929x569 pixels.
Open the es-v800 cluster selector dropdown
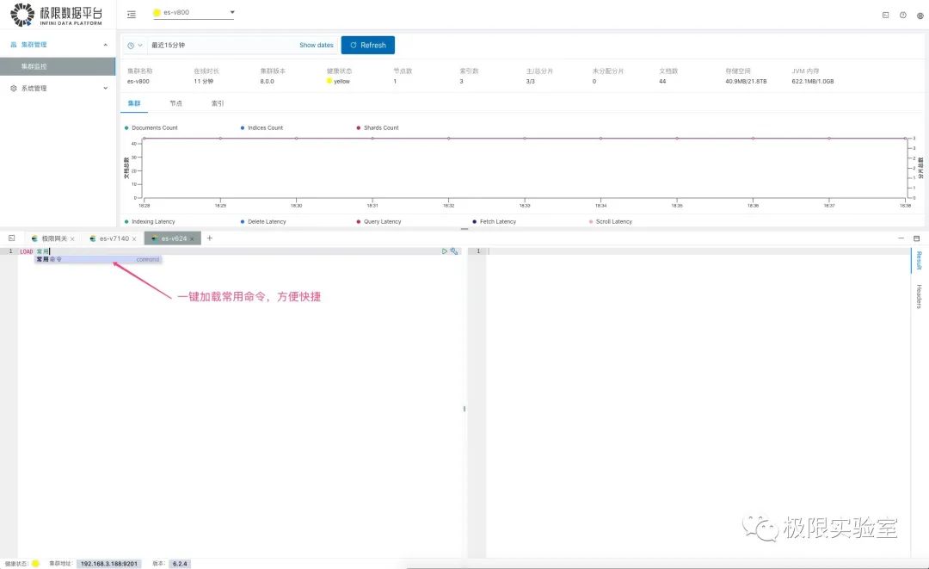(x=194, y=12)
